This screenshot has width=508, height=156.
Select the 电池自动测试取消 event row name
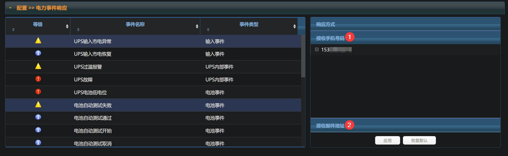coord(93,143)
